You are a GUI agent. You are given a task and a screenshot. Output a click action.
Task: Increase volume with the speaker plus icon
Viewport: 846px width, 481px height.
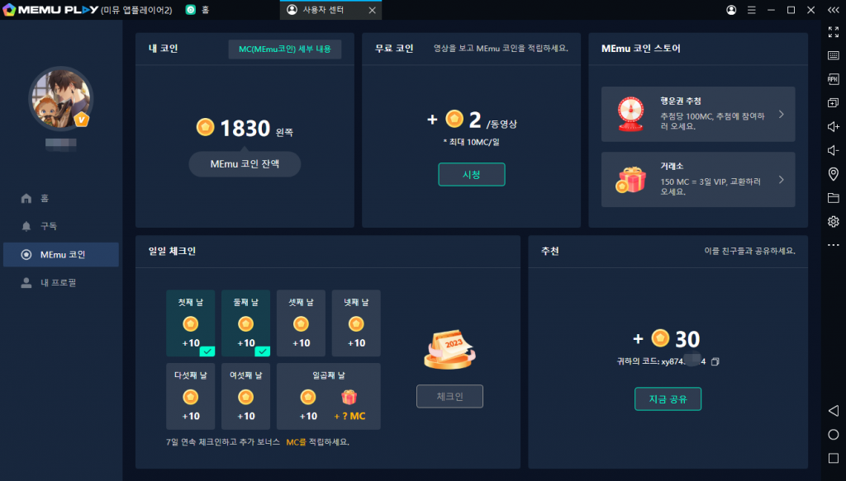click(833, 127)
